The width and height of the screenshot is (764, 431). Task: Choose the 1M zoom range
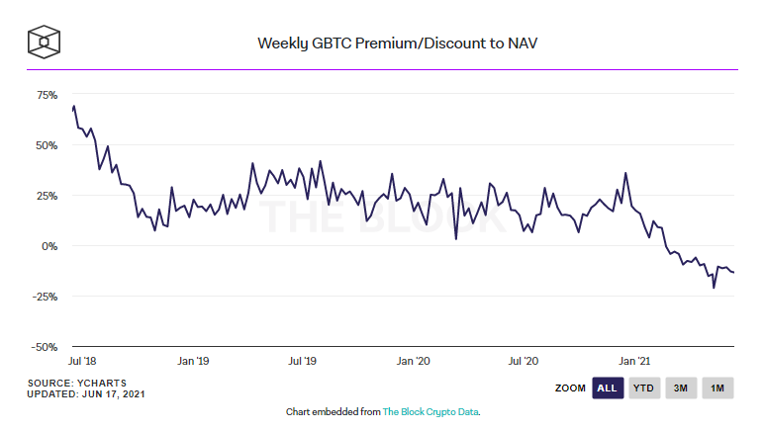(x=717, y=388)
